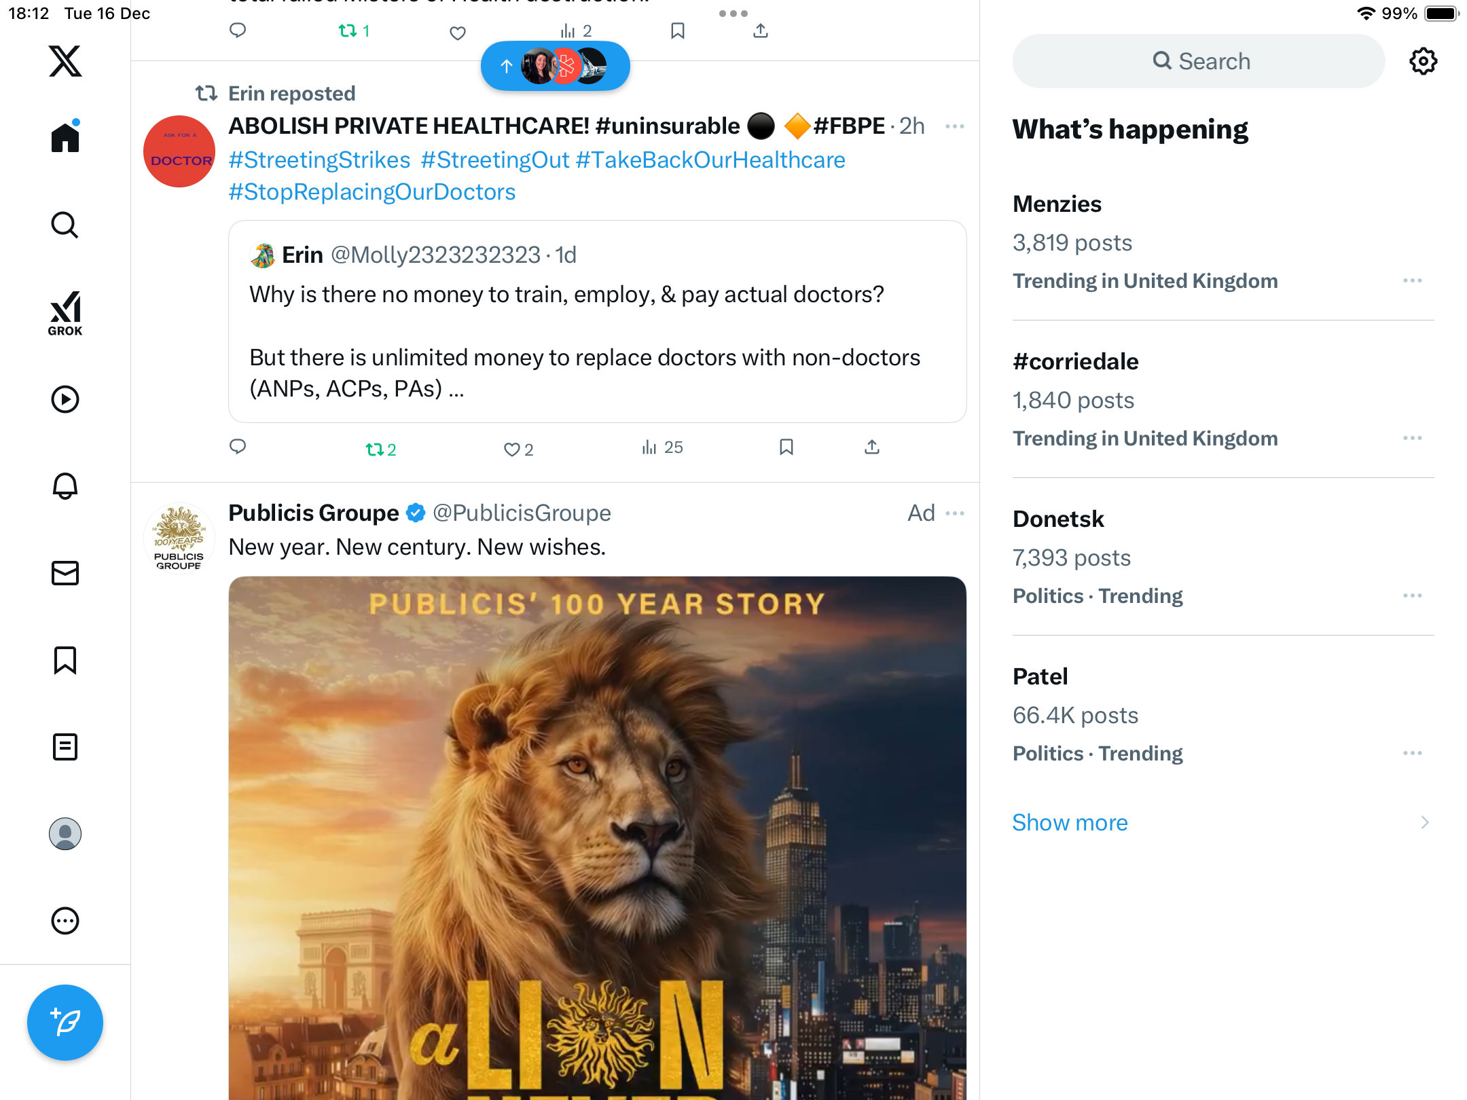
Task: Share the Erin reposted post
Action: coord(872,447)
